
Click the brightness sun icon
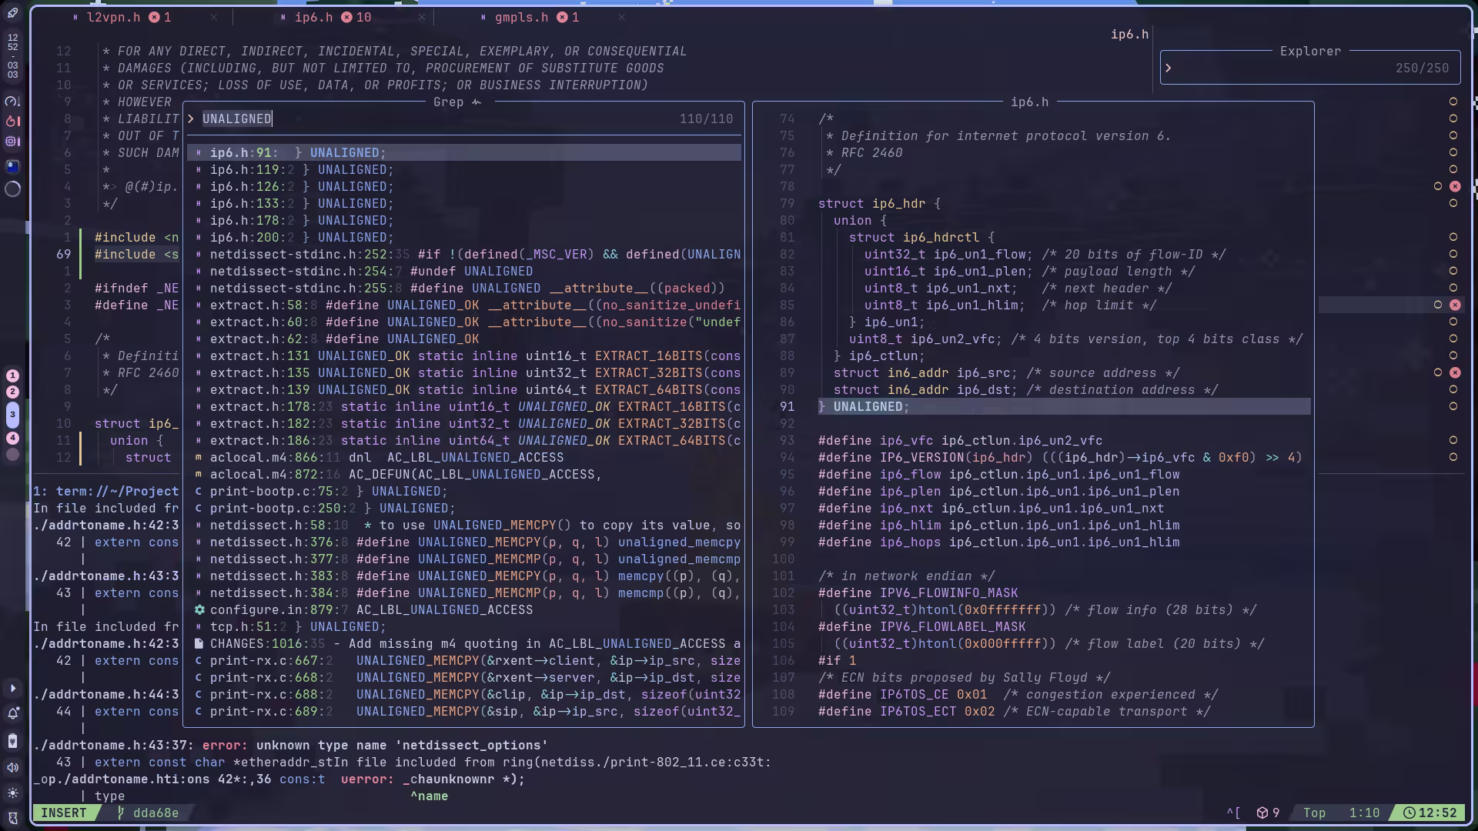13,793
